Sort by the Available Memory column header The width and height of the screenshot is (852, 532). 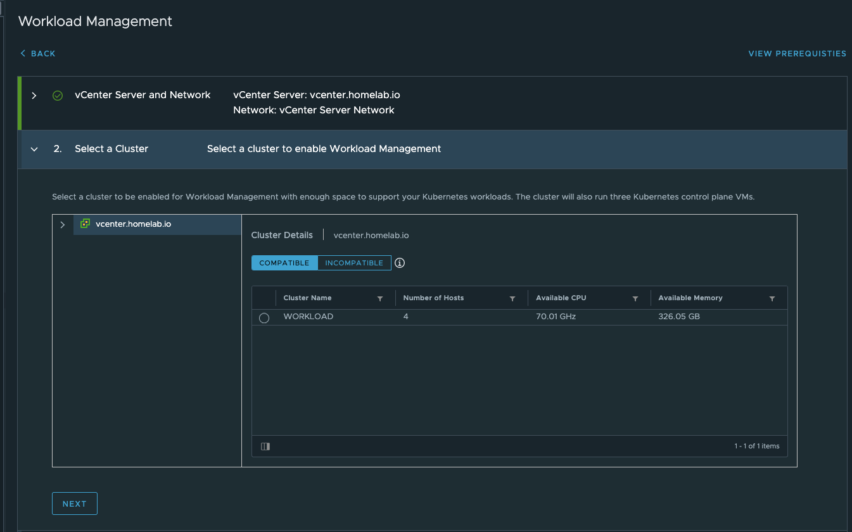(x=690, y=298)
